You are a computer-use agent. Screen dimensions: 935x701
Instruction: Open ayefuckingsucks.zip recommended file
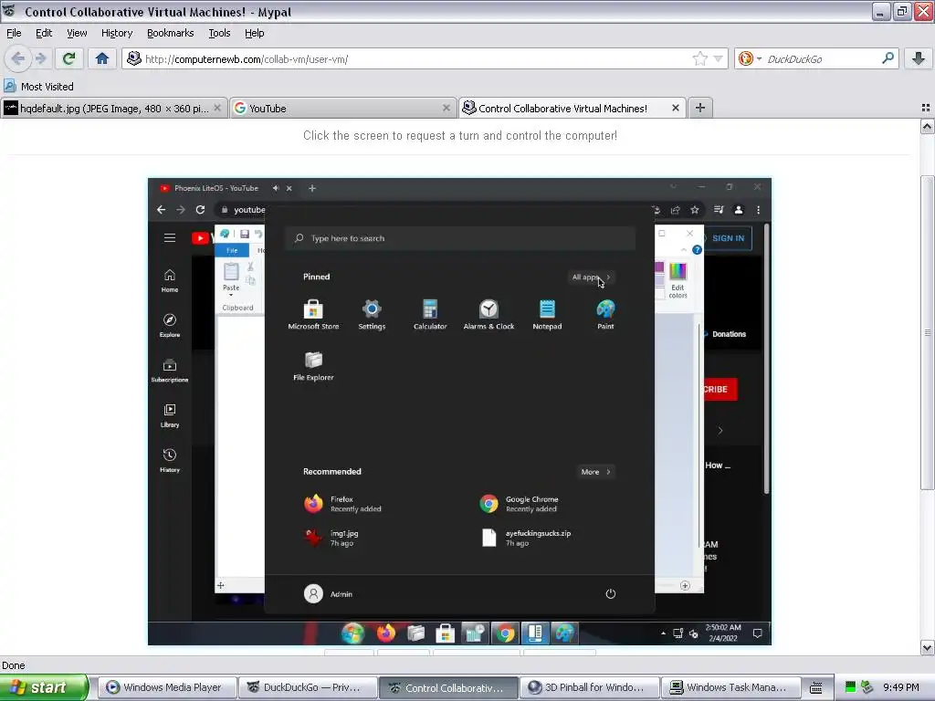coord(525,538)
